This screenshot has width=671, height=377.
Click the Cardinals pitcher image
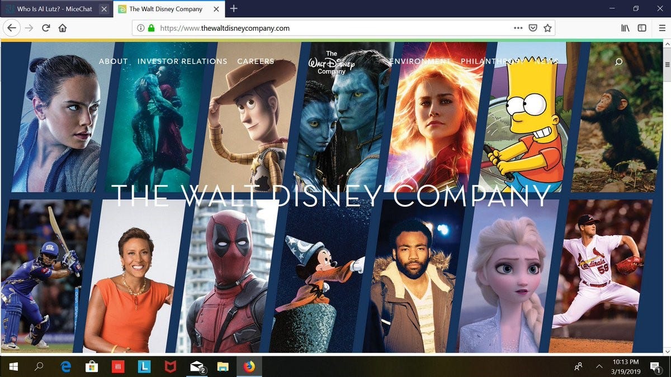point(602,276)
